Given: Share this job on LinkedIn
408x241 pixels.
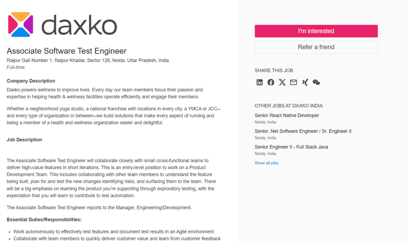Looking at the screenshot, I should (x=259, y=82).
